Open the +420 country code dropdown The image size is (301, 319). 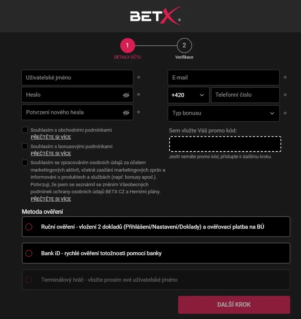(x=188, y=95)
